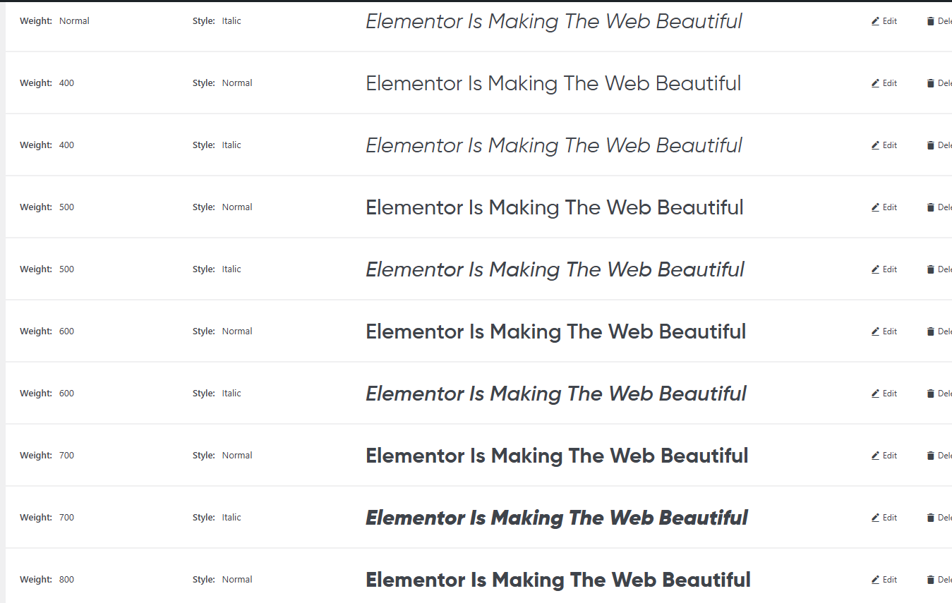Click weight value '500' in Normal style row
Screen dimensions: 952x603
tap(66, 207)
